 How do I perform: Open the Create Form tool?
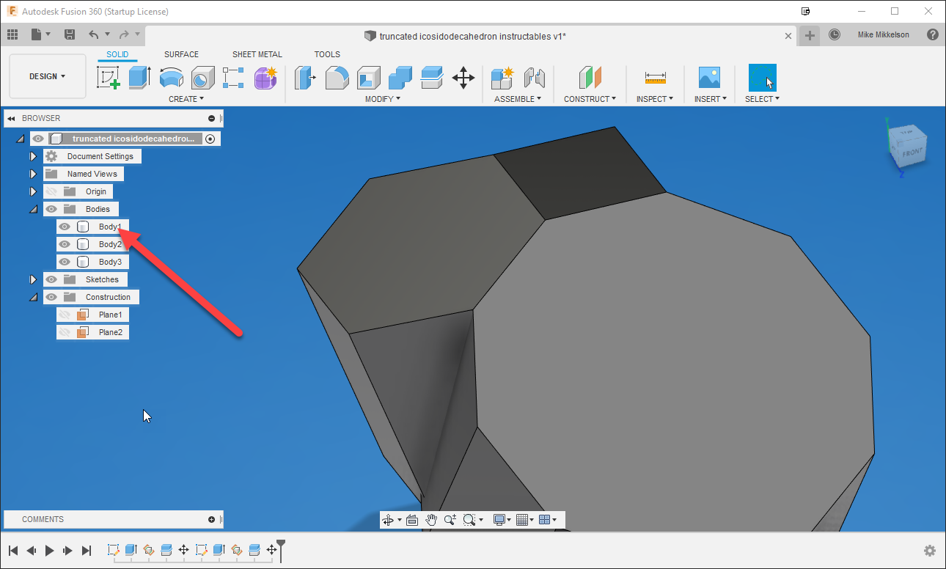click(x=265, y=78)
